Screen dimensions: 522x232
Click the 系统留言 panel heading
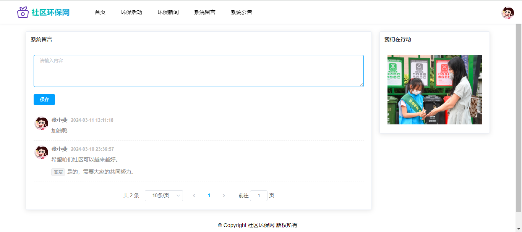(42, 39)
